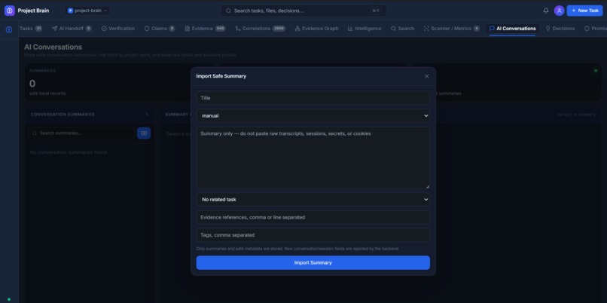Image resolution: width=607 pixels, height=303 pixels.
Task: Switch to the Intelligence tab
Action: coord(365,29)
